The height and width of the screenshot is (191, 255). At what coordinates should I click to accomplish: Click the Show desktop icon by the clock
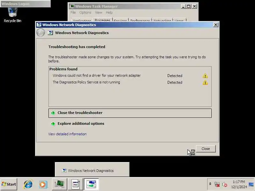[x=251, y=184]
